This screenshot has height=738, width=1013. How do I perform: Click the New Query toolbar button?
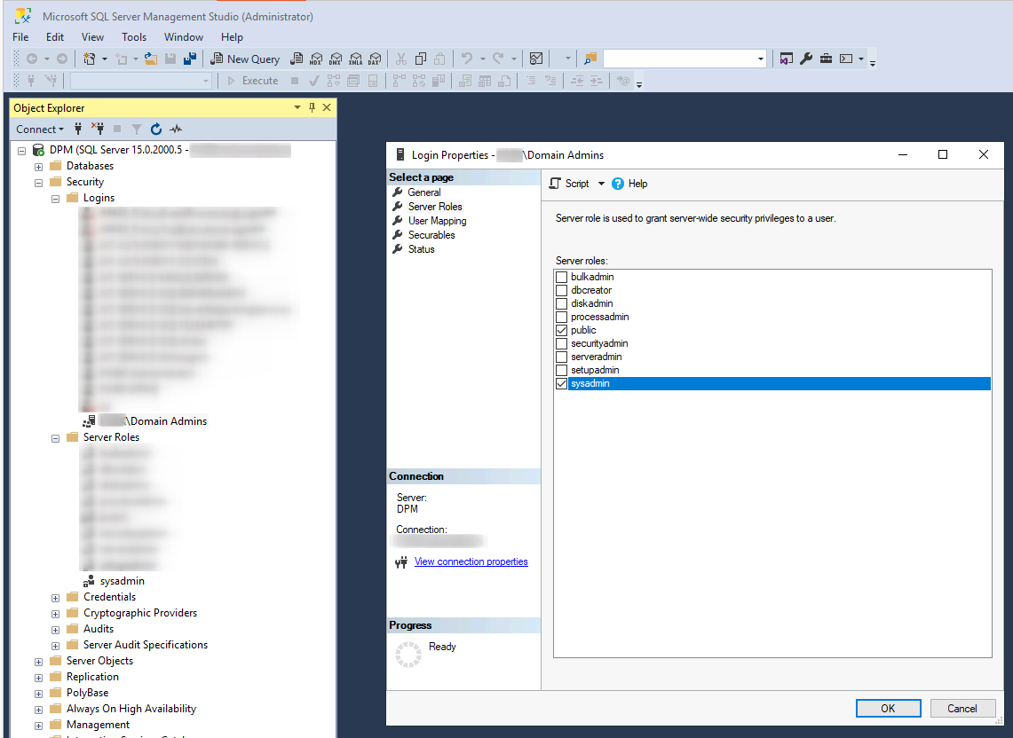246,59
